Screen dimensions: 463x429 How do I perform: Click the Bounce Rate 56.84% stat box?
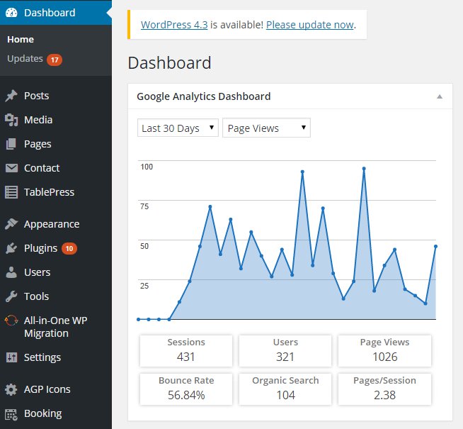click(x=186, y=389)
